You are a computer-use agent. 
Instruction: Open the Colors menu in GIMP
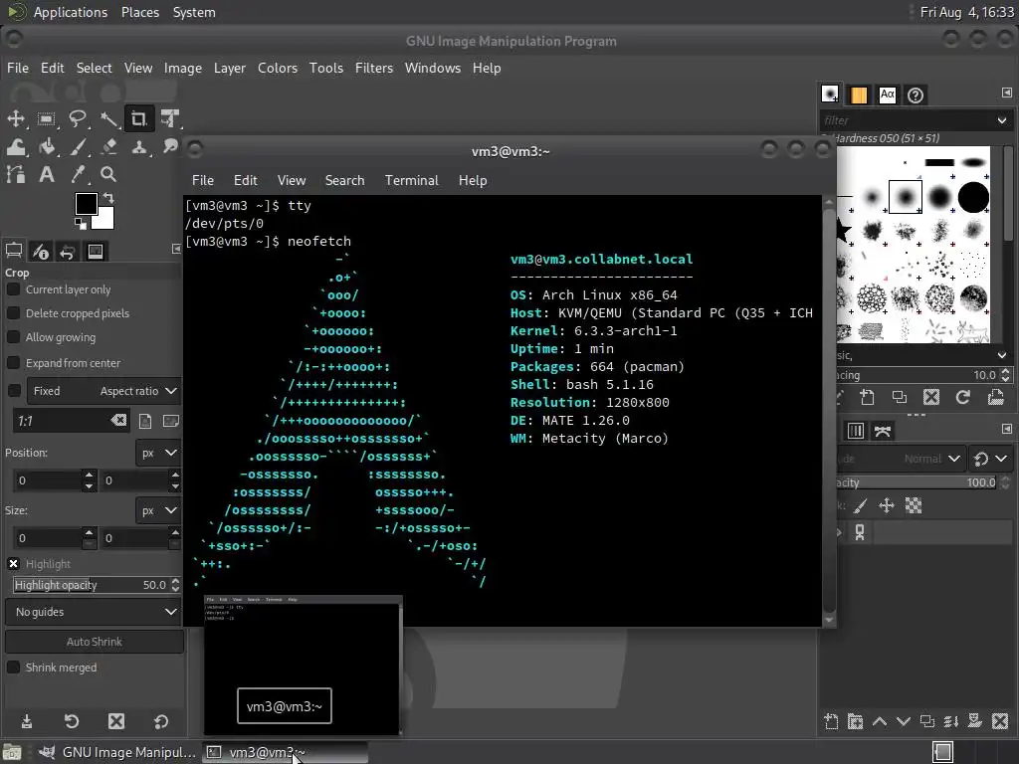[x=278, y=68]
